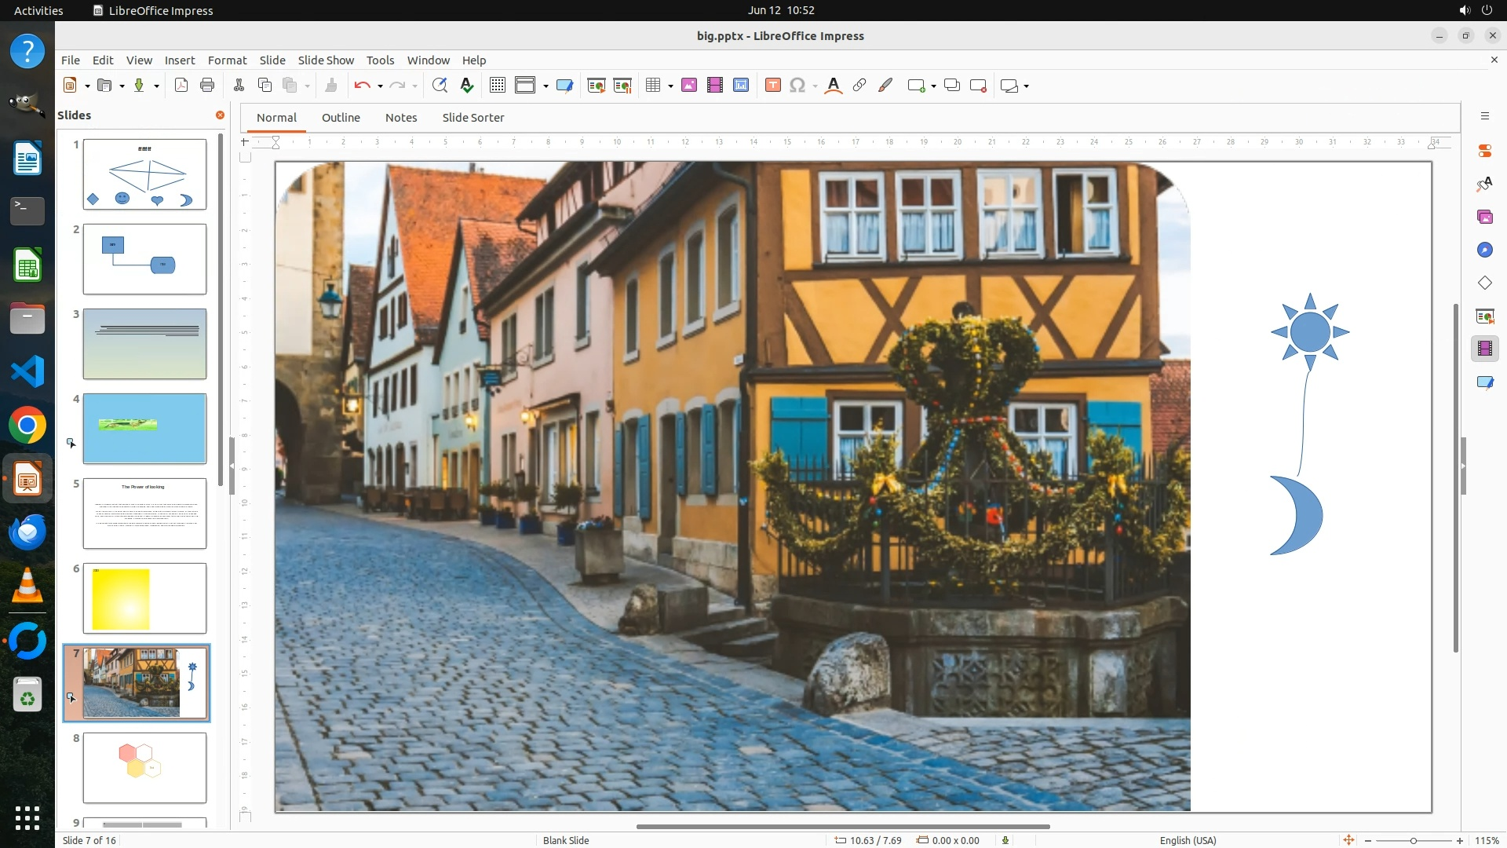Click English (USA) language in status bar
This screenshot has height=848, width=1507.
point(1188,840)
